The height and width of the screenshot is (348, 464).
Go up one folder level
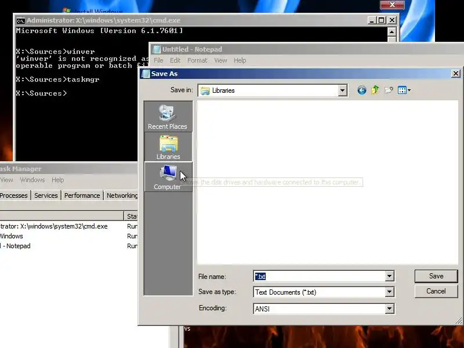(375, 90)
